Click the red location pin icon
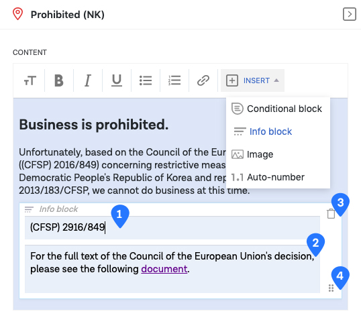This screenshot has width=361, height=336. 17,14
